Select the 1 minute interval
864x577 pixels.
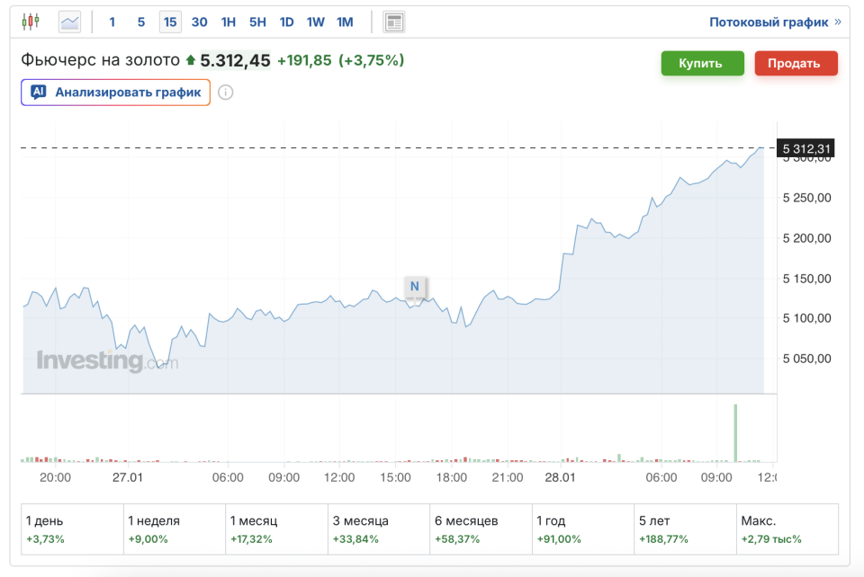(112, 22)
